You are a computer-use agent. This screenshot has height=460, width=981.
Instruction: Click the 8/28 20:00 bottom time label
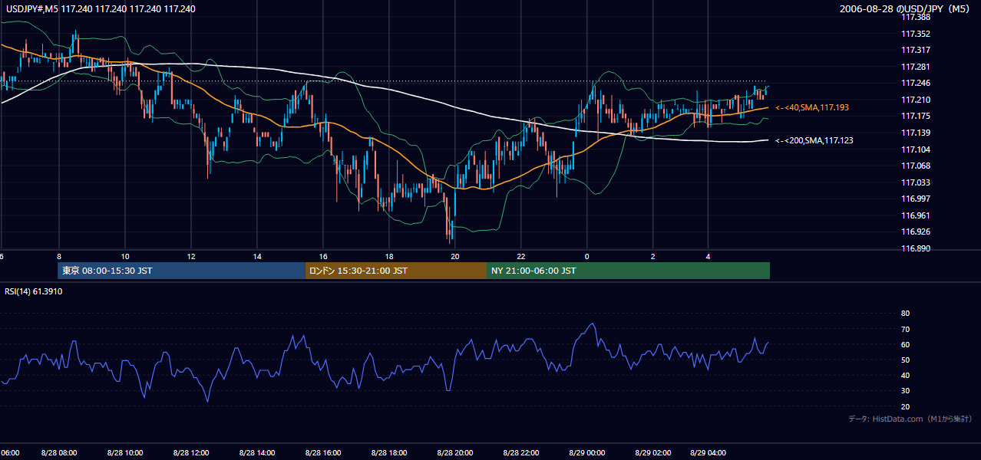pos(455,453)
